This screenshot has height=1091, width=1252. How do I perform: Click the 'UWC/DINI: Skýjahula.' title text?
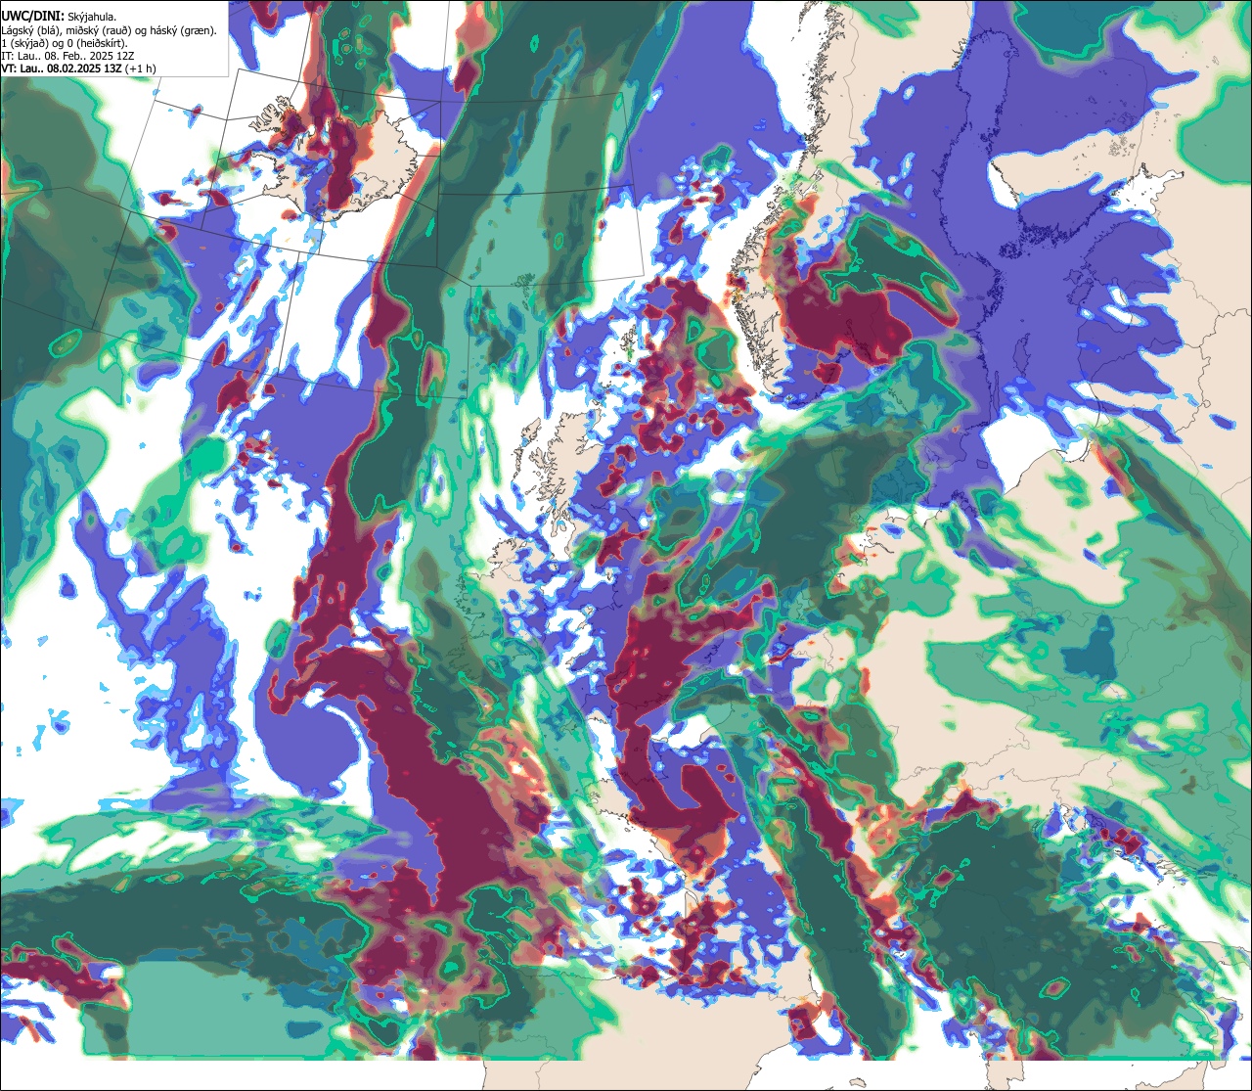pos(60,16)
